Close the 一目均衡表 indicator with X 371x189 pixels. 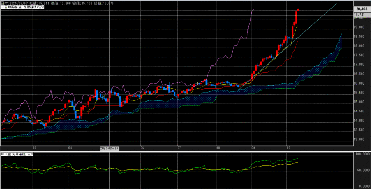coord(42,7)
